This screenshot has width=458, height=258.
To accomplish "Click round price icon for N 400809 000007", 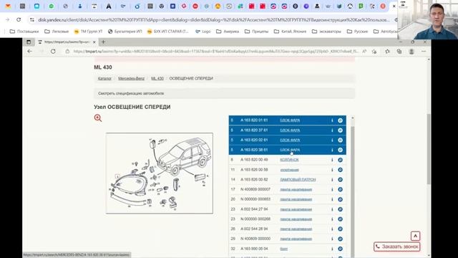I will click(341, 189).
